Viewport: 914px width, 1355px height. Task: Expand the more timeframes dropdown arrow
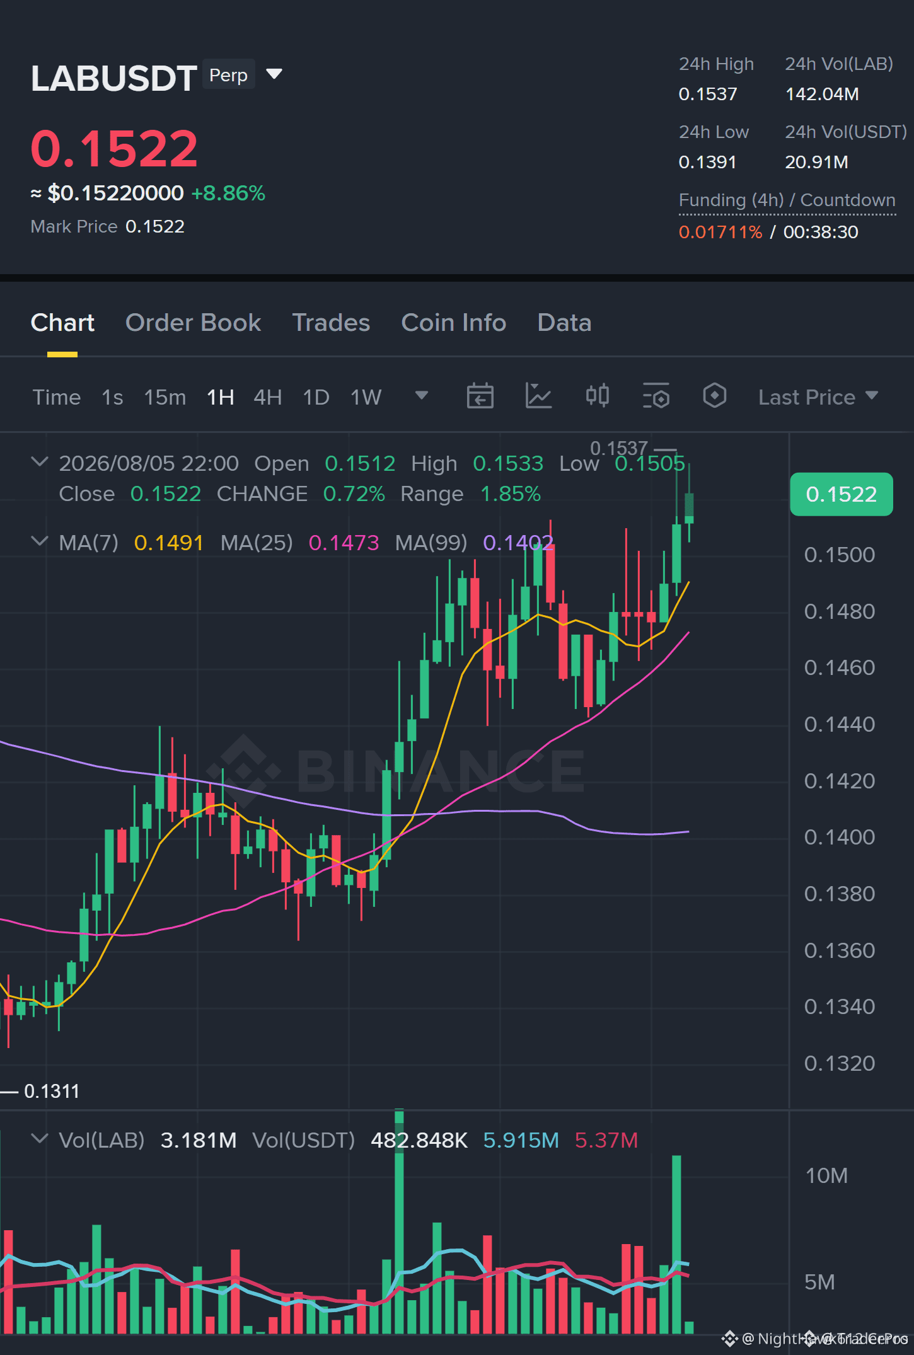point(422,396)
